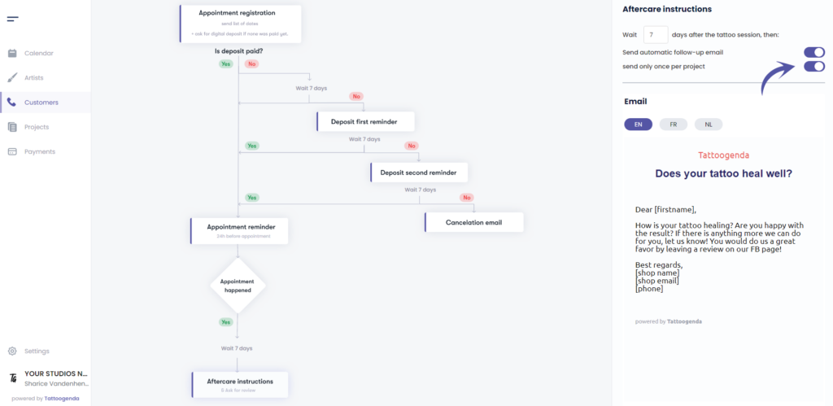This screenshot has height=406, width=833.
Task: Click the Customers phone icon
Action: tap(12, 103)
